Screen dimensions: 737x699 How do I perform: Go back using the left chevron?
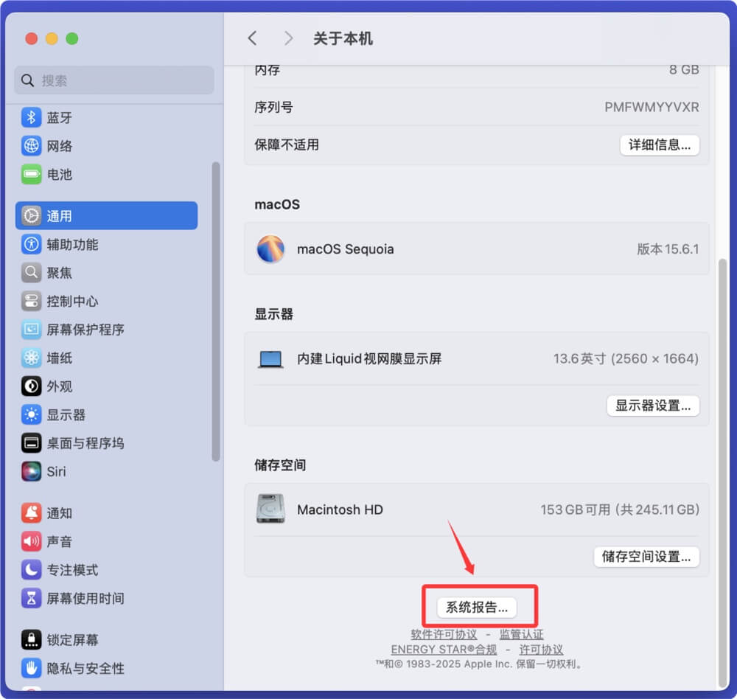[x=253, y=38]
